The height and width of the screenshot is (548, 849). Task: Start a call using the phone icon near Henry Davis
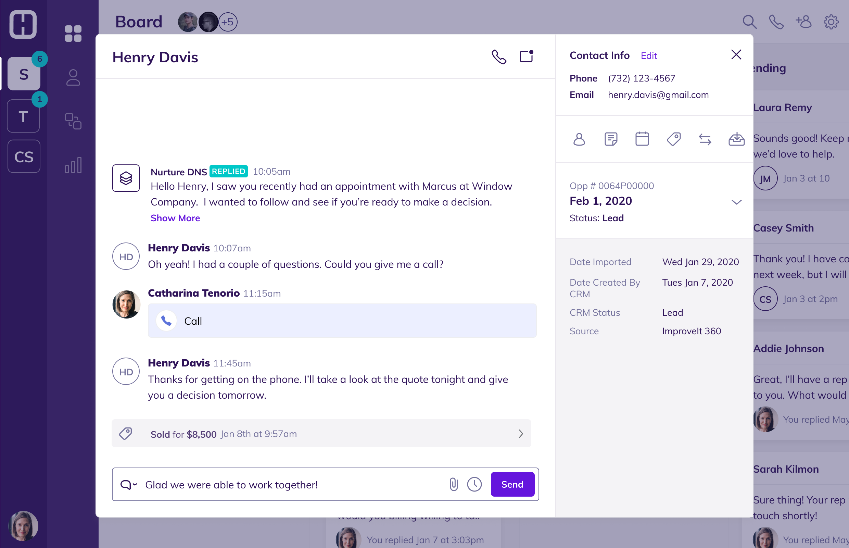[x=499, y=56]
